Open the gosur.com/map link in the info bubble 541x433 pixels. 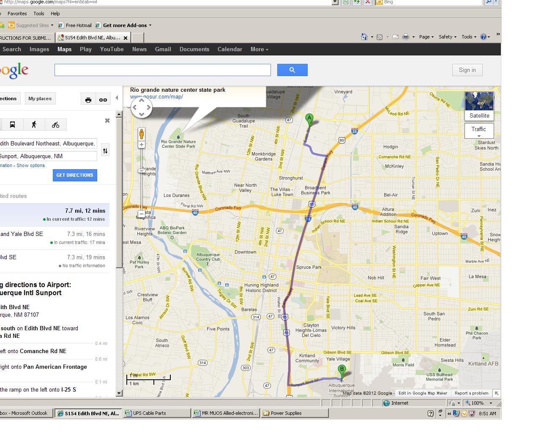[x=156, y=97]
